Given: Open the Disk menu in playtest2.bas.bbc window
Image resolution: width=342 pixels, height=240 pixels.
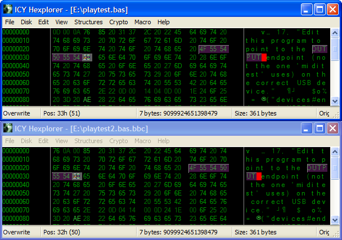Looking at the screenshot, I should coord(26,141).
